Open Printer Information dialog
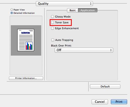The image size is (130, 107). [26, 78]
